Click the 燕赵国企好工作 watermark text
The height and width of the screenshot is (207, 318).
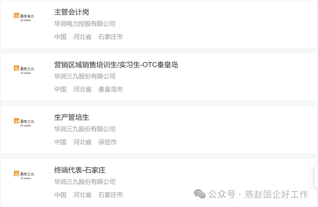(276, 194)
